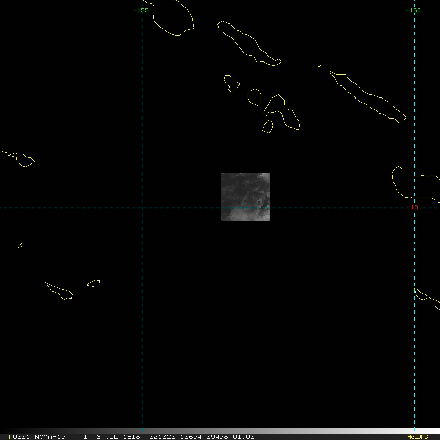Click the green -155 longitude label
Image resolution: width=440 pixels, height=440 pixels.
tap(141, 10)
